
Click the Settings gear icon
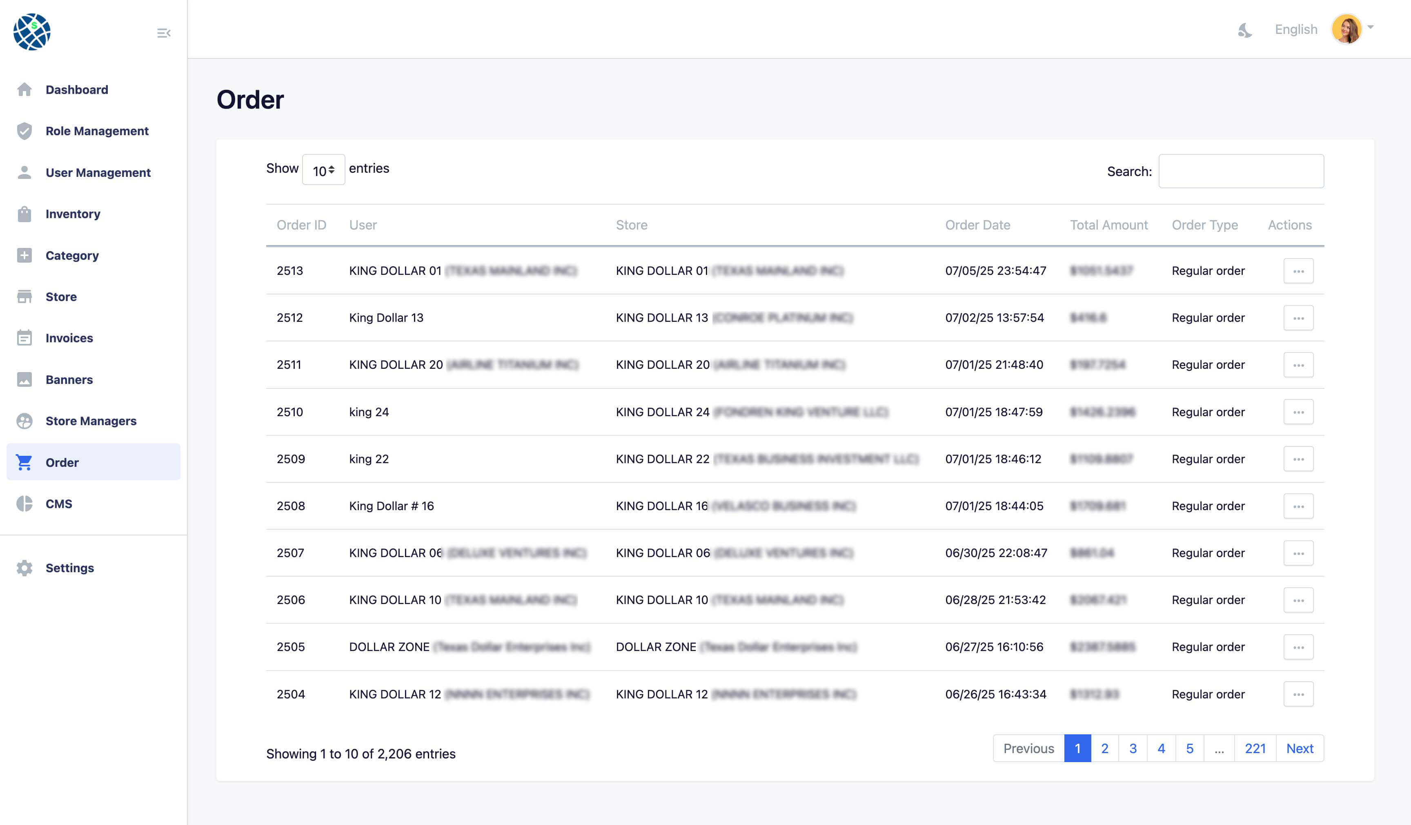coord(24,568)
